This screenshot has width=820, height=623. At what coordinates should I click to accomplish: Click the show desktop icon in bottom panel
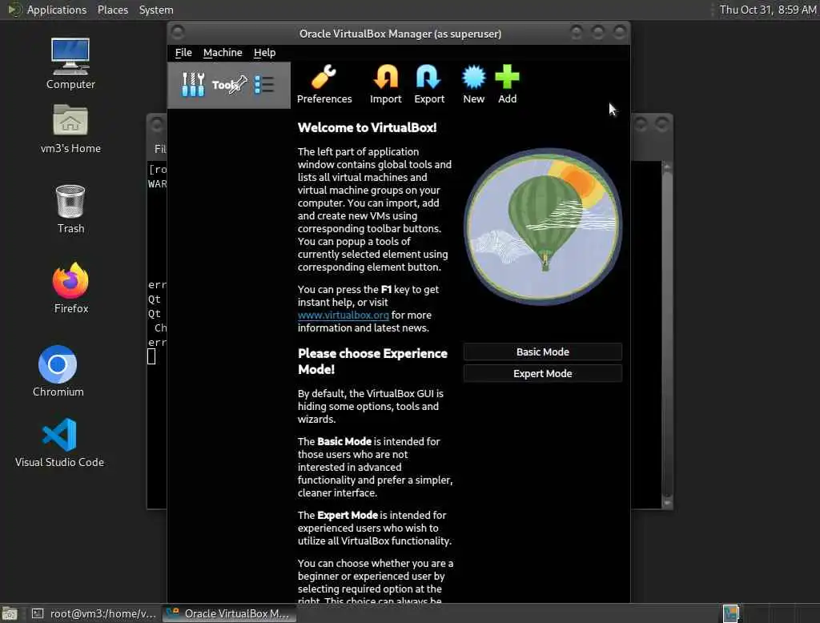point(10,613)
